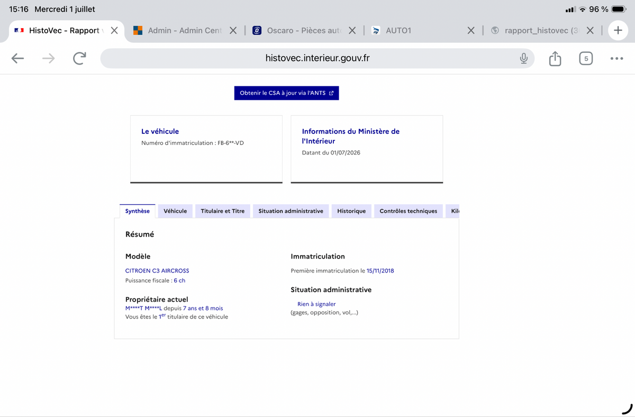The image size is (635, 417).
Task: Click the Le véhicule card heading
Action: 160,131
